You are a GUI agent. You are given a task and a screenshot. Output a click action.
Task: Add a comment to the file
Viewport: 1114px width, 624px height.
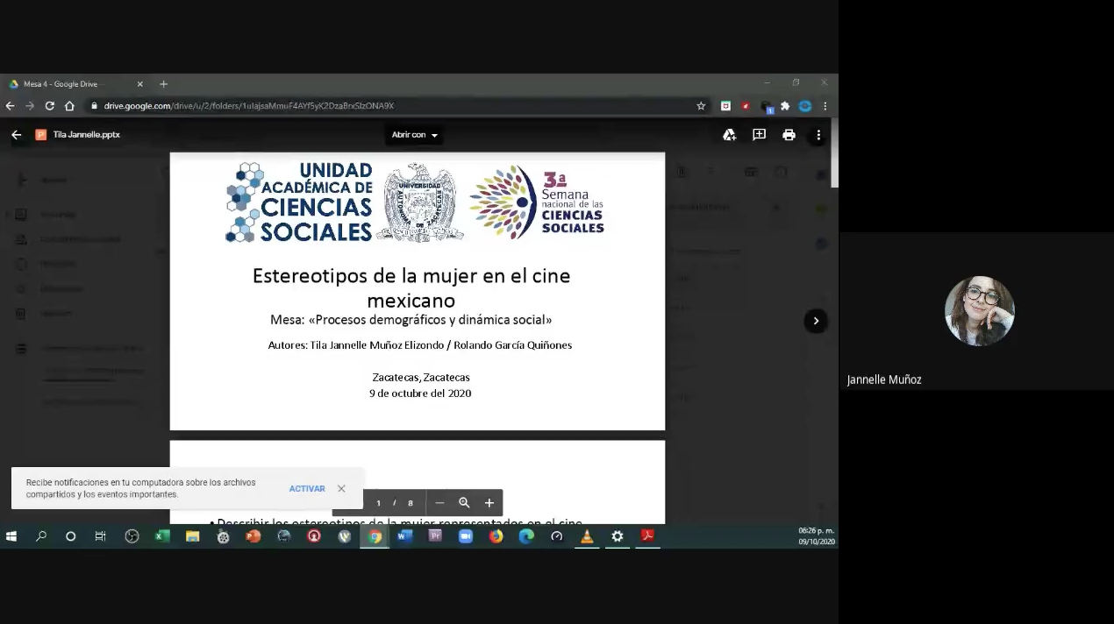pyautogui.click(x=759, y=135)
